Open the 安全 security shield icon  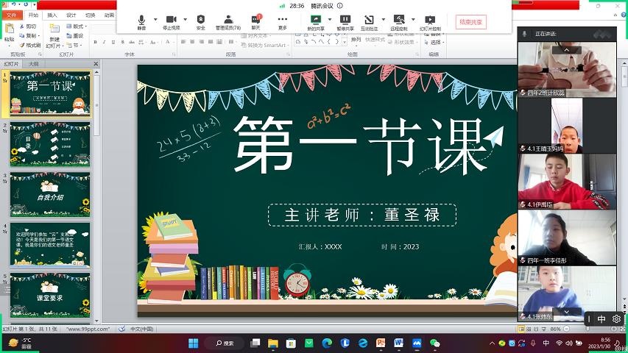coord(201,20)
